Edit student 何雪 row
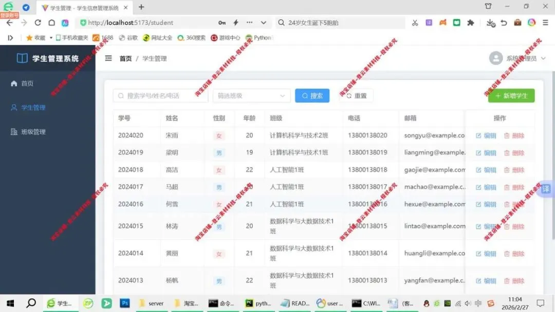Image resolution: width=555 pixels, height=312 pixels. tap(486, 204)
